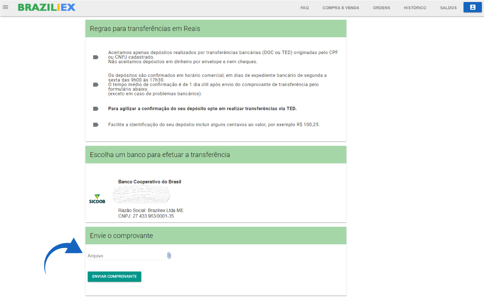
Task: Click tag icon beside 'Facilite a identificação' rule
Action: click(96, 125)
